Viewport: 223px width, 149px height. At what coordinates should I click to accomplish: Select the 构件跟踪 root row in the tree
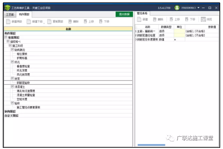pyautogui.click(x=68, y=33)
